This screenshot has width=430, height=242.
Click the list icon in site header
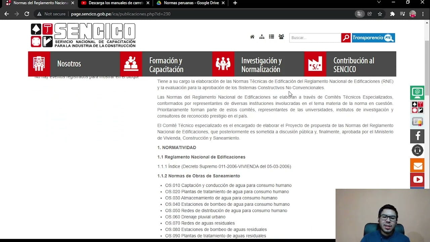tap(271, 37)
